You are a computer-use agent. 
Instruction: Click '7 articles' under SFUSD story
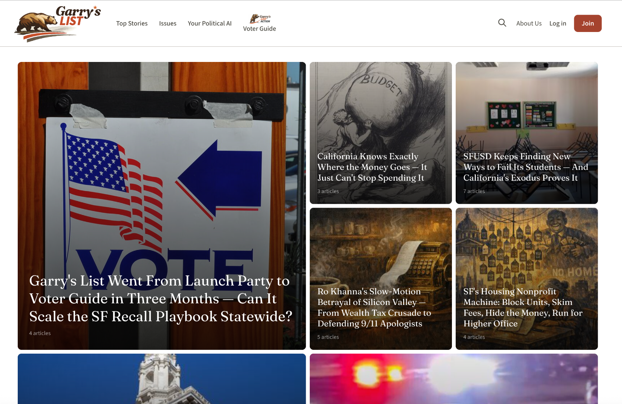(x=474, y=191)
